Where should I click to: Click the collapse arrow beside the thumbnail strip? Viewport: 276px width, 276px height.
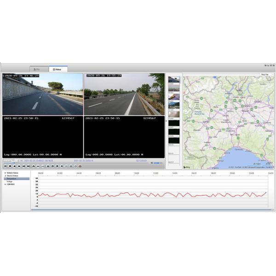coord(167,121)
